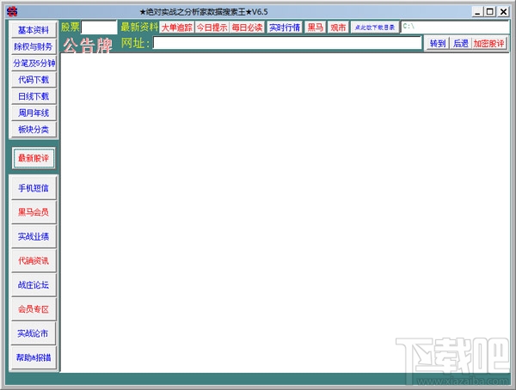
Task: Open 加密股评
Action: (x=488, y=44)
